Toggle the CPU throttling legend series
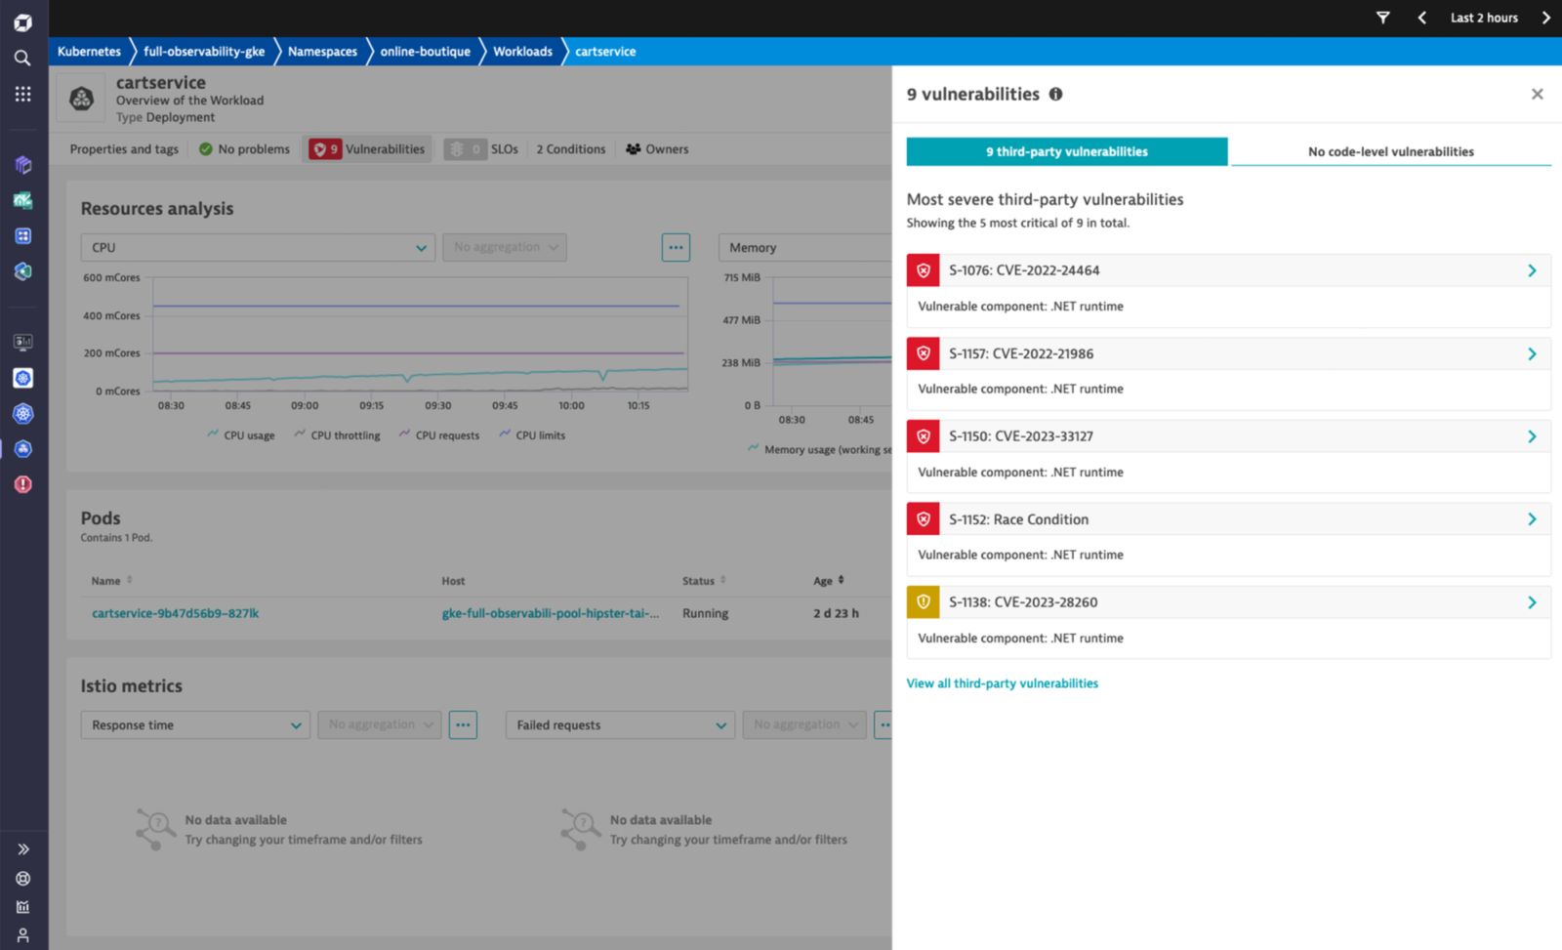This screenshot has height=950, width=1562. [x=337, y=435]
